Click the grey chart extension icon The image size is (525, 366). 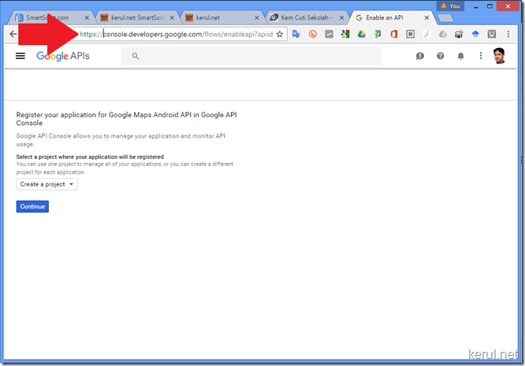click(330, 34)
